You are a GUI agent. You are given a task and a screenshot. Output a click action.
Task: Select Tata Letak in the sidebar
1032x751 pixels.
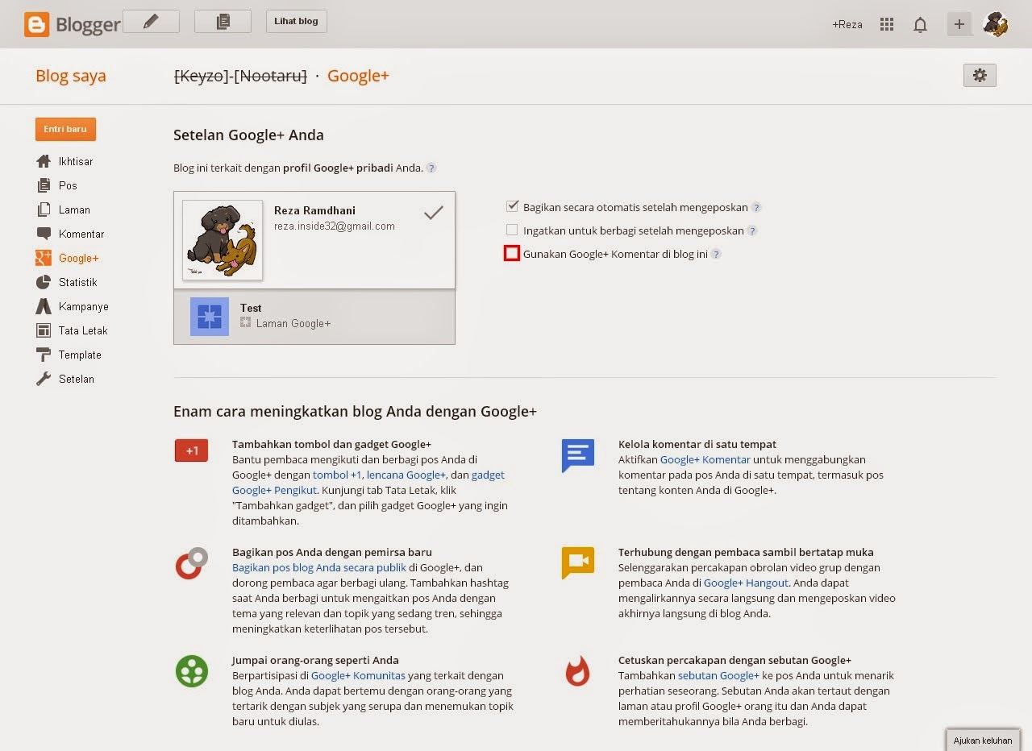point(83,330)
